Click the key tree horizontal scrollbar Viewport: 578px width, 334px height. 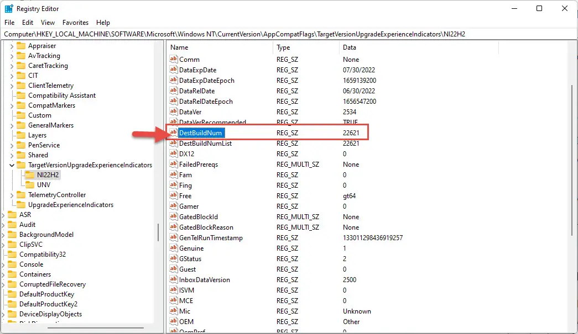tap(95, 328)
